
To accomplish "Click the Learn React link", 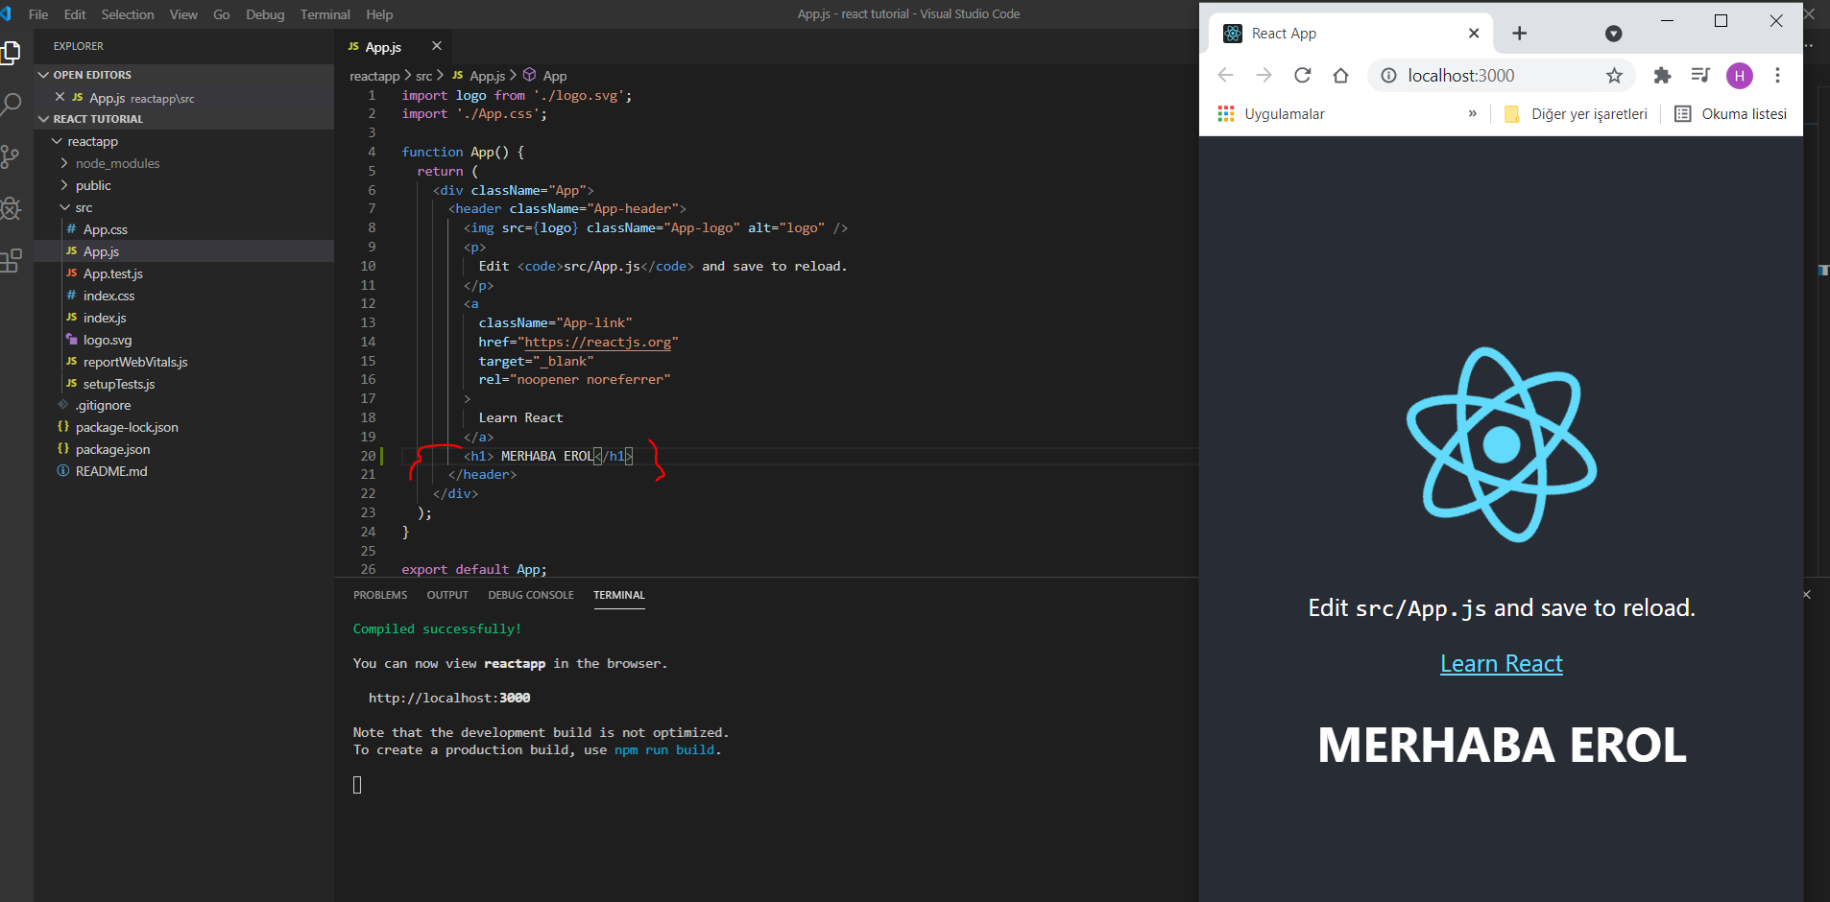I will coord(1501,664).
